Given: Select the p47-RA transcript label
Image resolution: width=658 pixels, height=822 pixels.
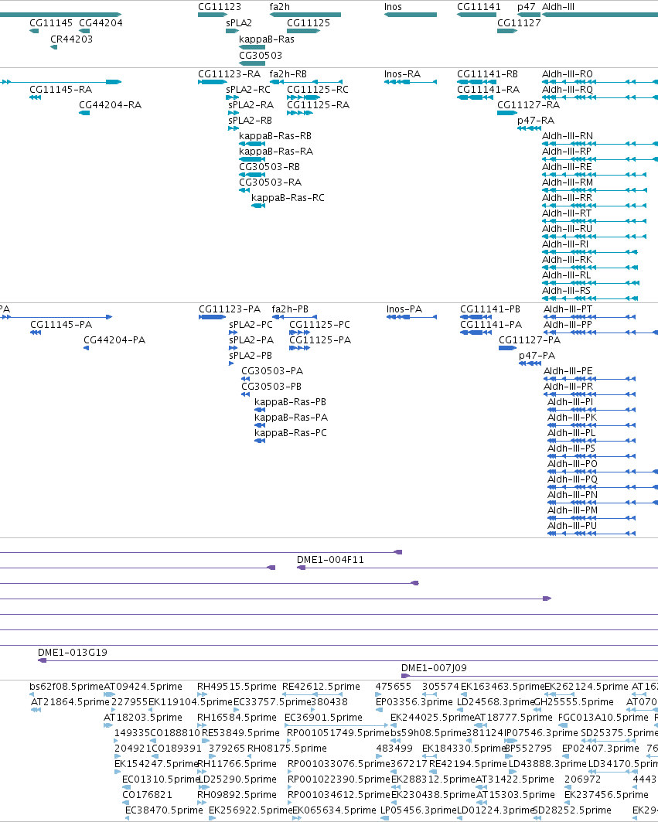Looking at the screenshot, I should pos(536,121).
